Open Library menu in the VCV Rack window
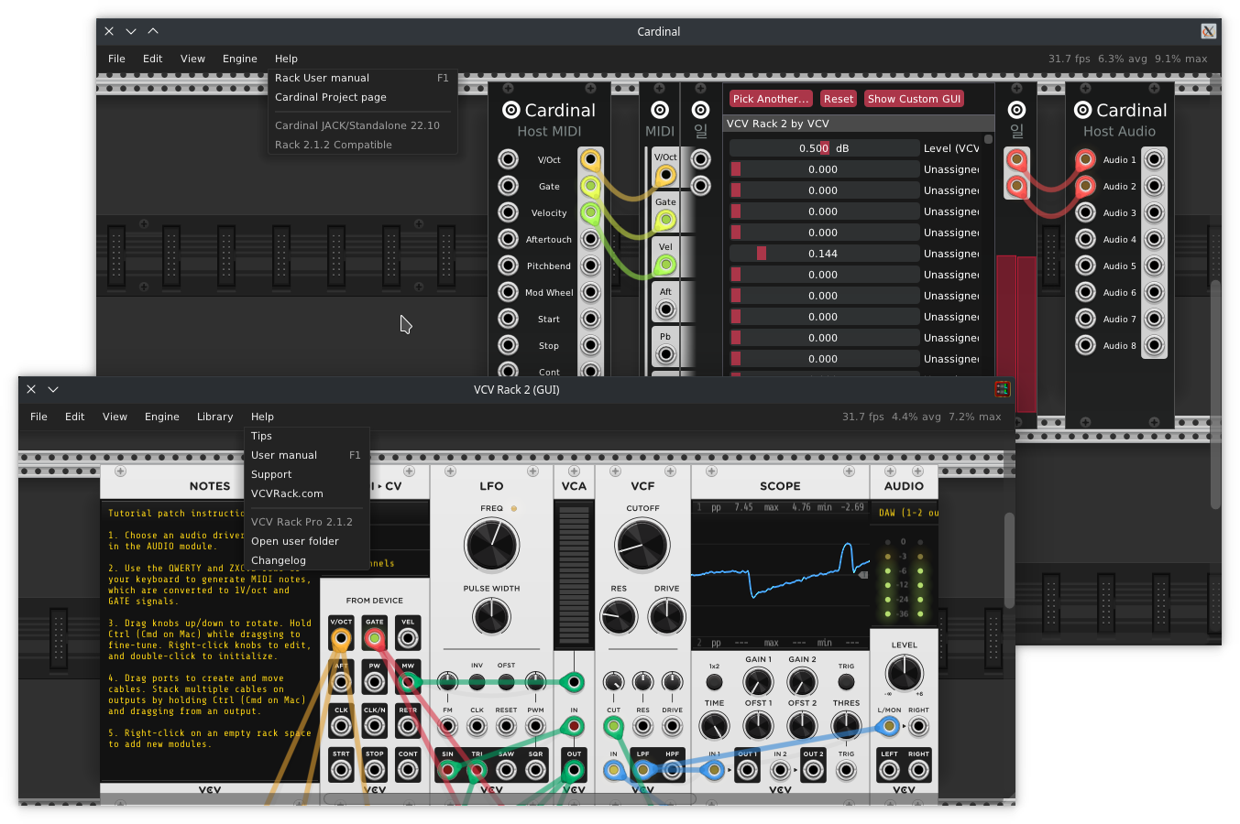The height and width of the screenshot is (824, 1240). pos(215,417)
